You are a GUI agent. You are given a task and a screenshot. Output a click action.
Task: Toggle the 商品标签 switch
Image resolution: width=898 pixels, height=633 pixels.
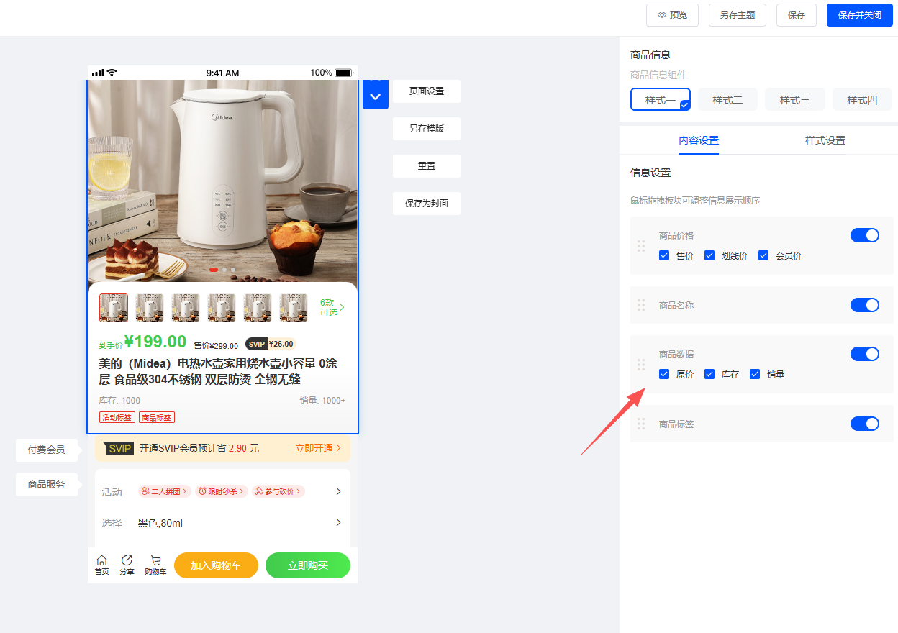tap(865, 424)
